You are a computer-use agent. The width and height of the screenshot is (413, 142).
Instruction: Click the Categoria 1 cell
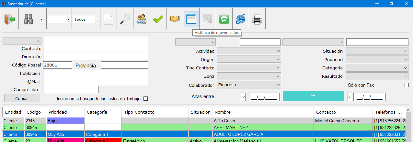tap(103, 134)
